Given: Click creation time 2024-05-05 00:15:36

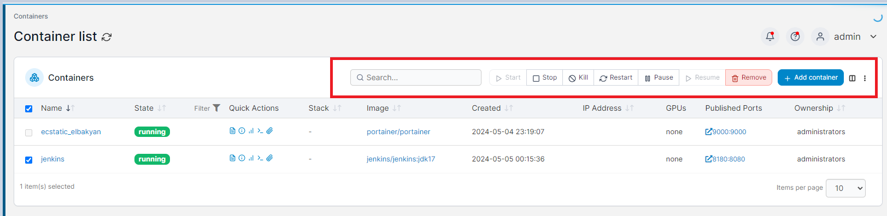Looking at the screenshot, I should 508,159.
